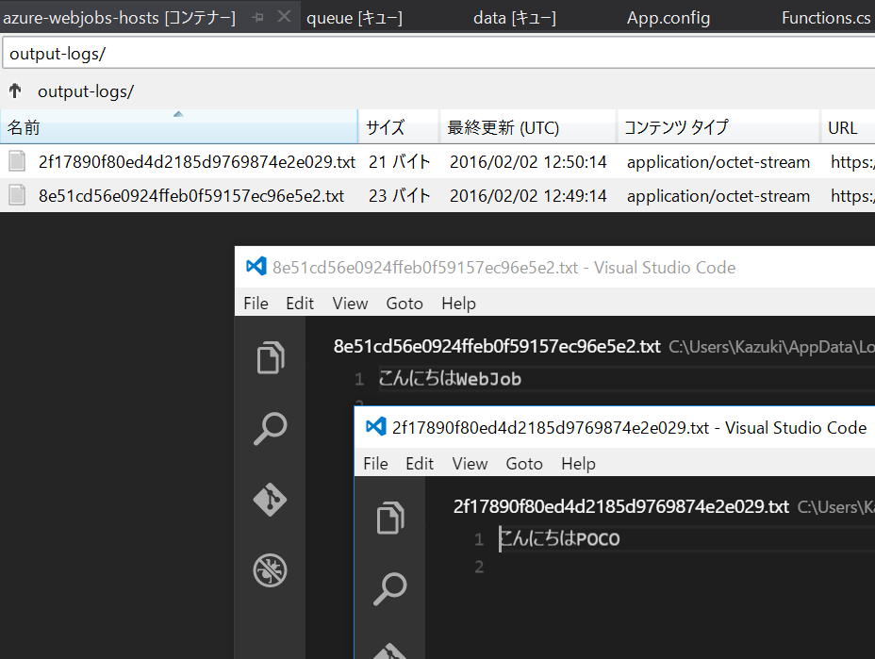Click date 2016/02/02 12:50:14
The image size is (875, 659).
click(x=528, y=162)
